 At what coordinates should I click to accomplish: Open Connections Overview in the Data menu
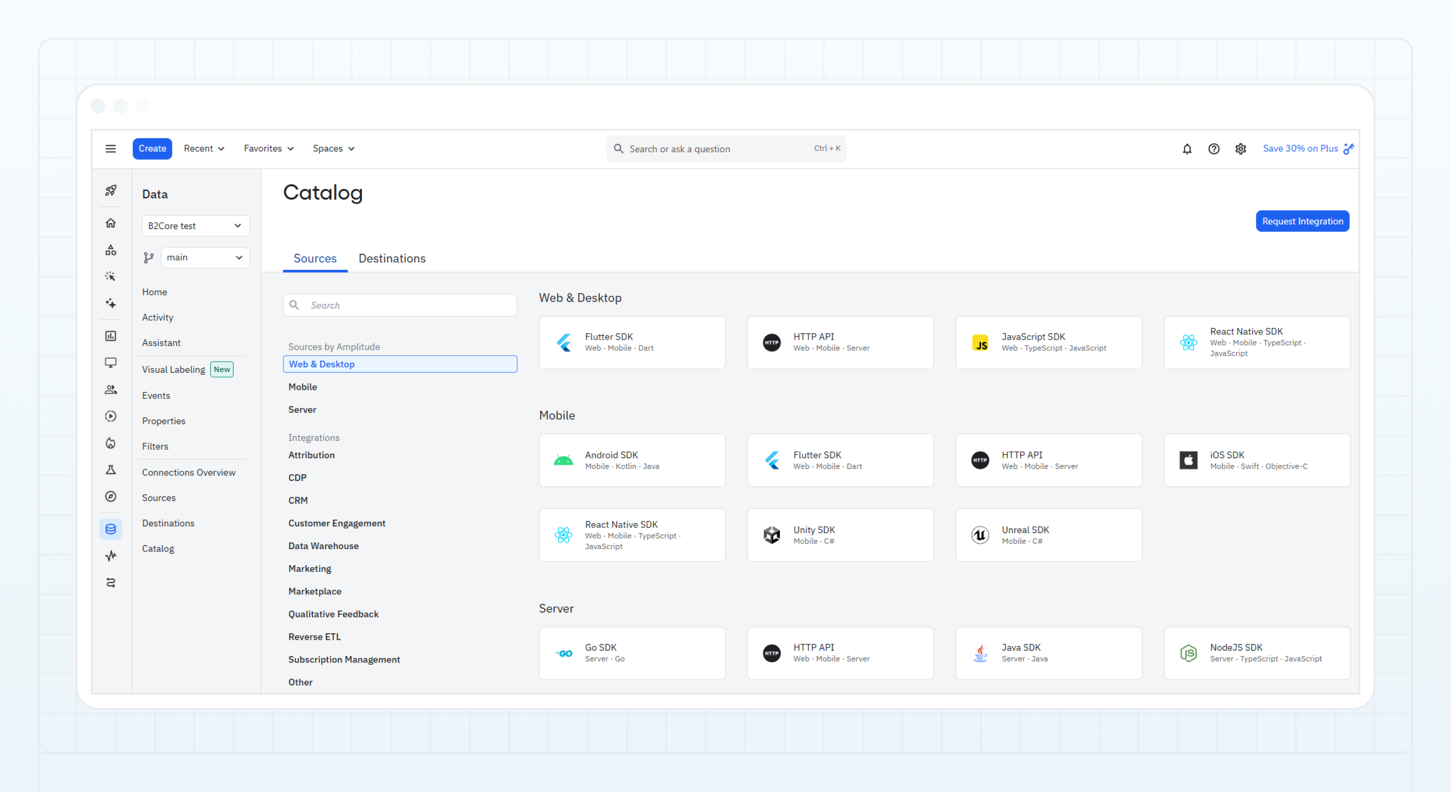point(189,473)
